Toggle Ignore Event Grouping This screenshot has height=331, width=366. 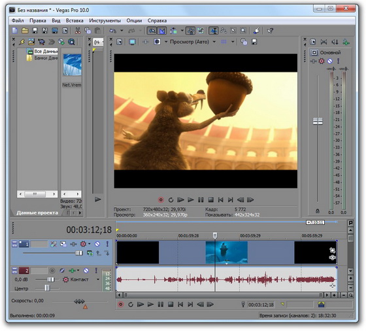click(x=200, y=31)
